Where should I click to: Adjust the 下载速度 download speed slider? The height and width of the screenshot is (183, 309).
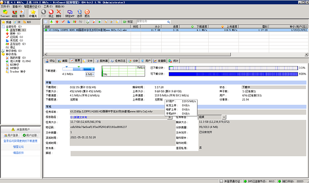pyautogui.click(x=78, y=69)
